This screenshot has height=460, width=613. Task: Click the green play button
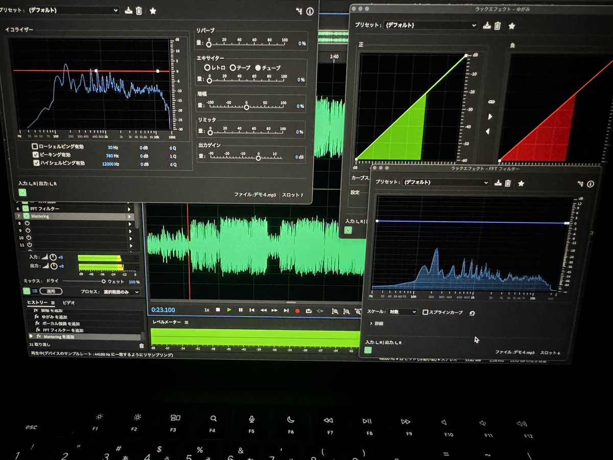point(229,310)
